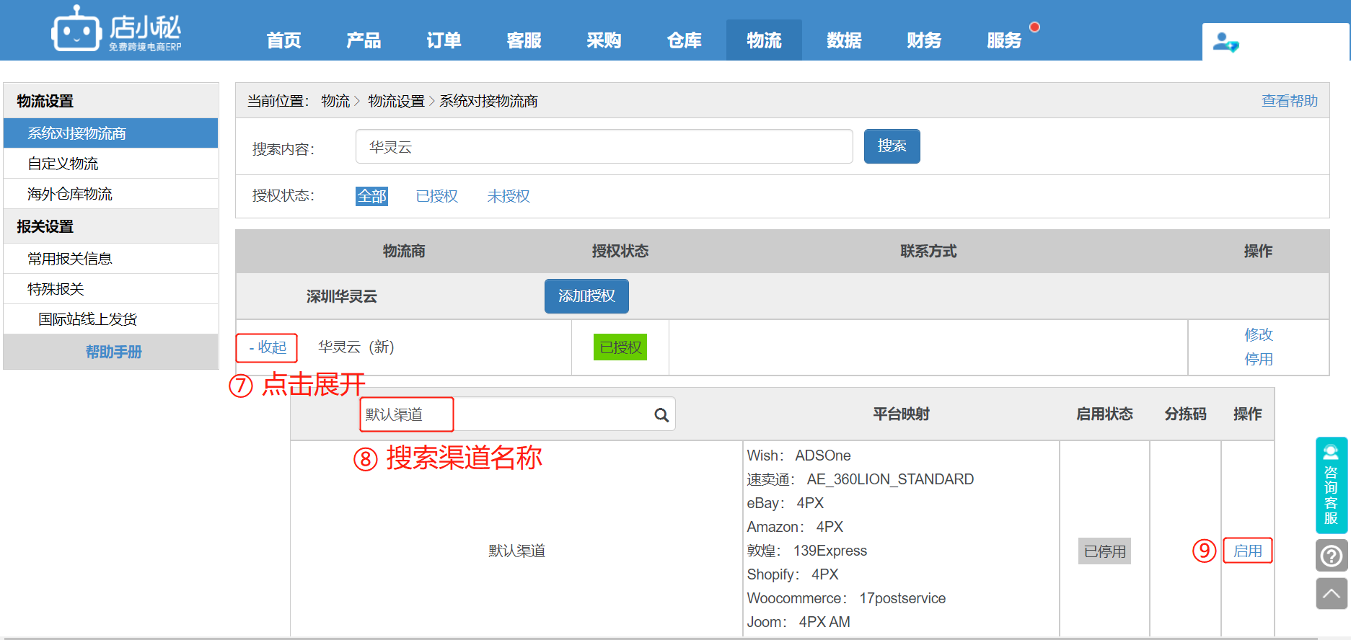Click the 搜索 button

892,146
